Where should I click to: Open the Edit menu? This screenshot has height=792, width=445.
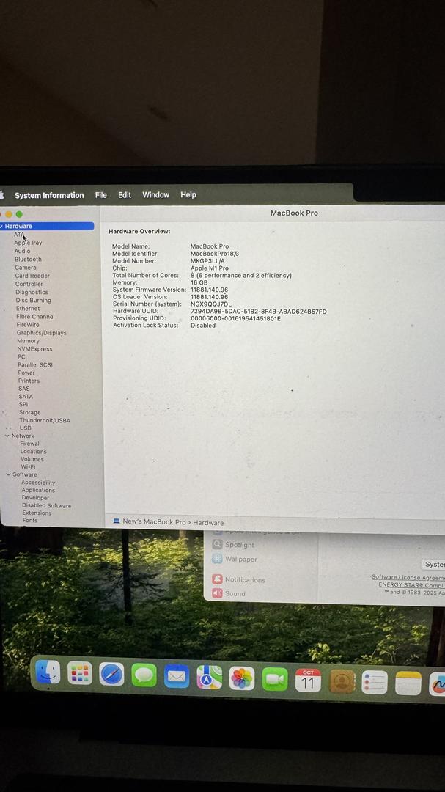pos(125,195)
